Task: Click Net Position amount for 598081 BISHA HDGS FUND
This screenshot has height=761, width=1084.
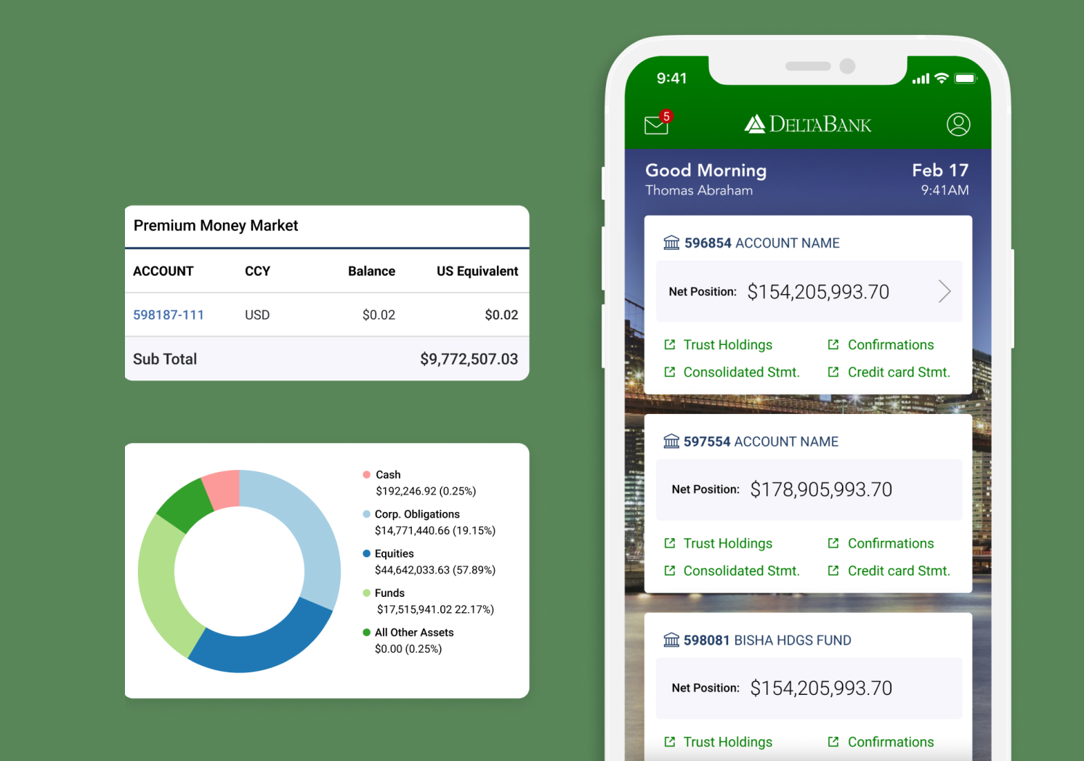Action: [821, 688]
